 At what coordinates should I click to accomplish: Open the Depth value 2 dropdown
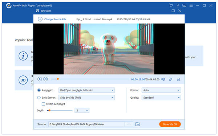(82, 111)
